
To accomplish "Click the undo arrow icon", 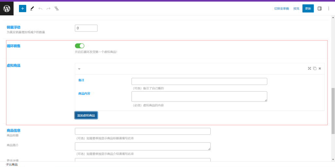I will pos(40,9).
